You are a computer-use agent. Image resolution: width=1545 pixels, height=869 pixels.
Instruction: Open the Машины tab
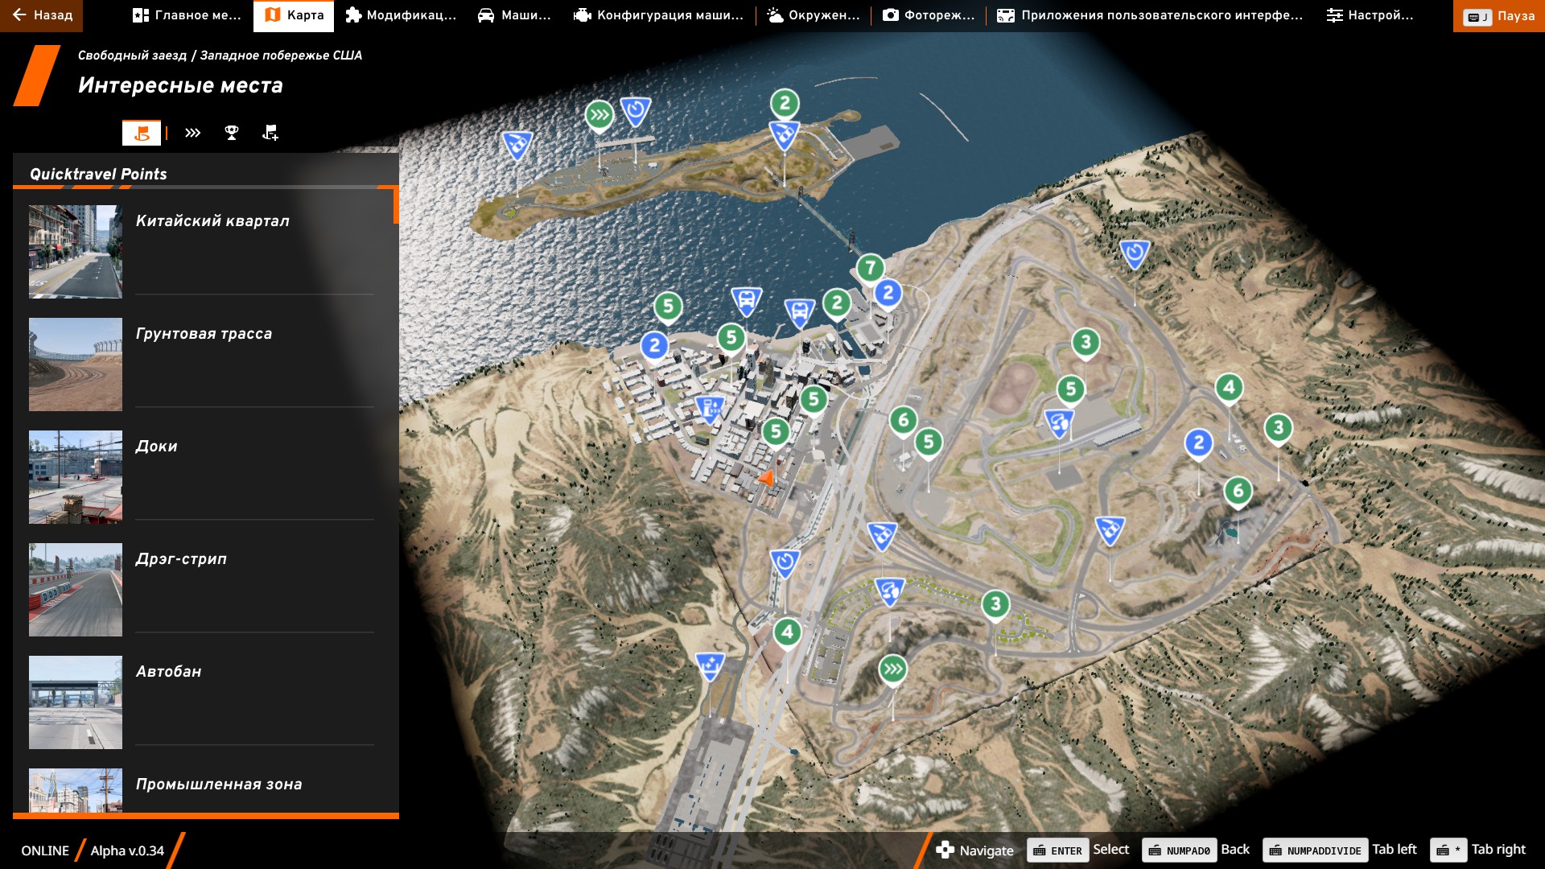point(514,15)
